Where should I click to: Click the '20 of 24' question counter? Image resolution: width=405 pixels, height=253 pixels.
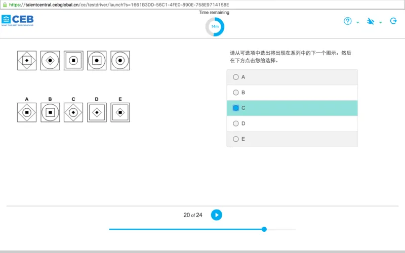click(193, 215)
